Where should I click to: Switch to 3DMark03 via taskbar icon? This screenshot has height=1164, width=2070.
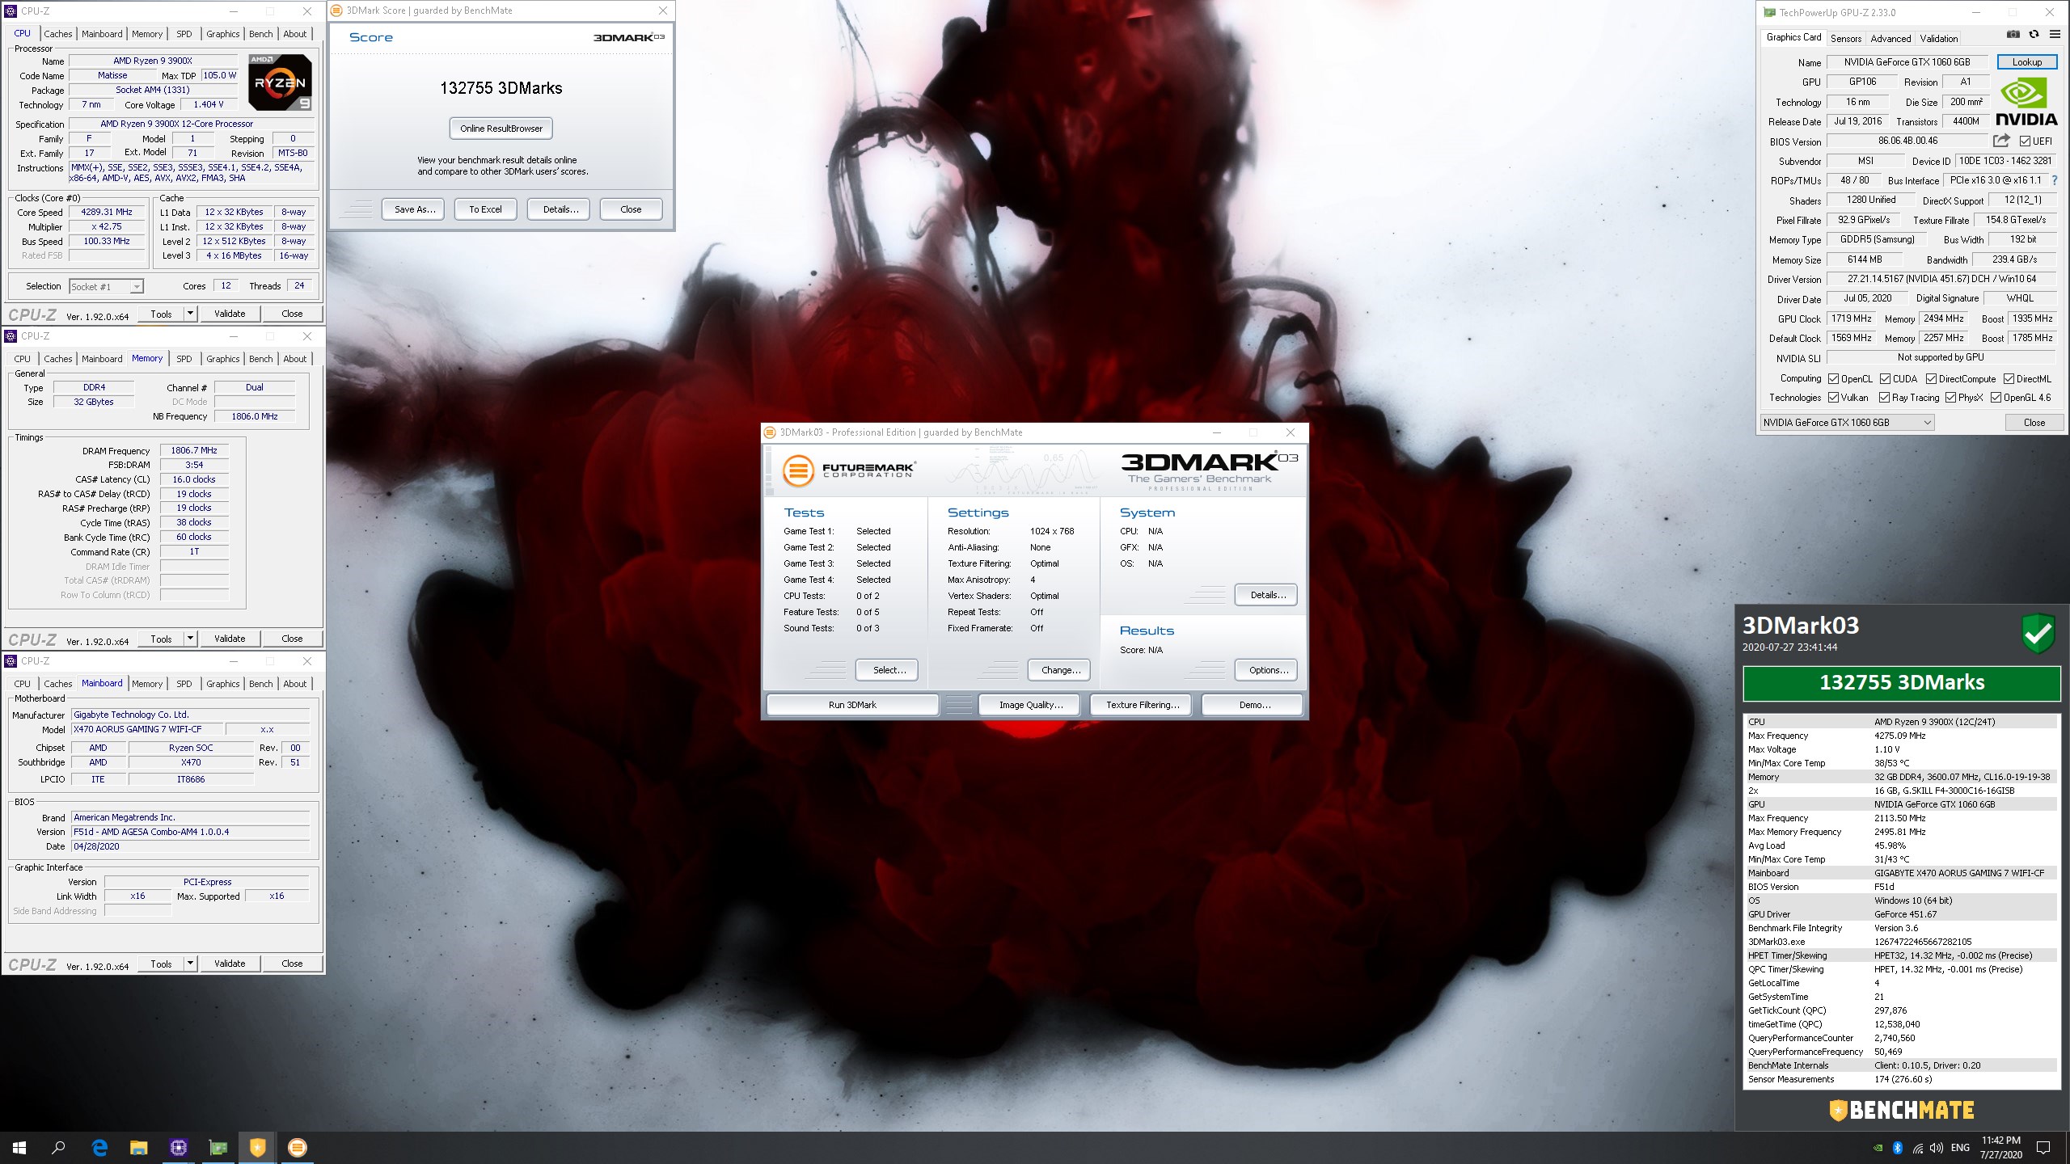coord(298,1147)
